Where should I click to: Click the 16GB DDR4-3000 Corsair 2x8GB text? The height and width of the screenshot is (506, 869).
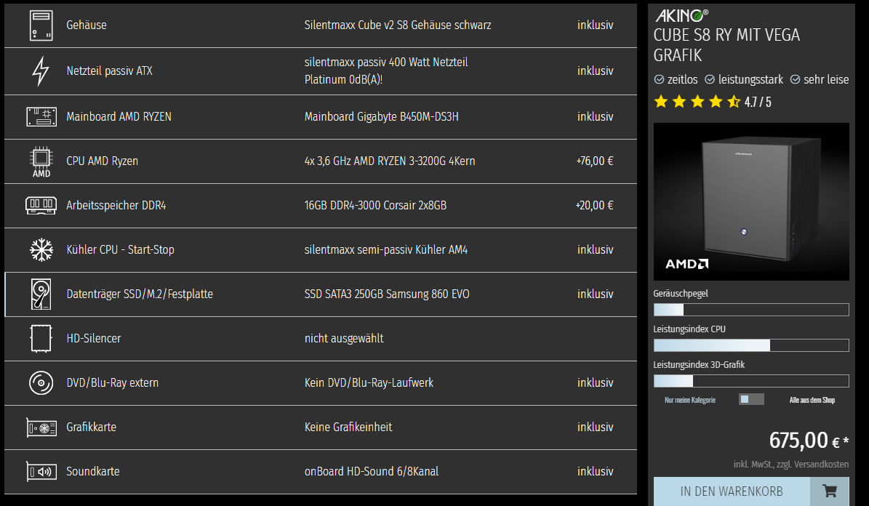click(375, 205)
